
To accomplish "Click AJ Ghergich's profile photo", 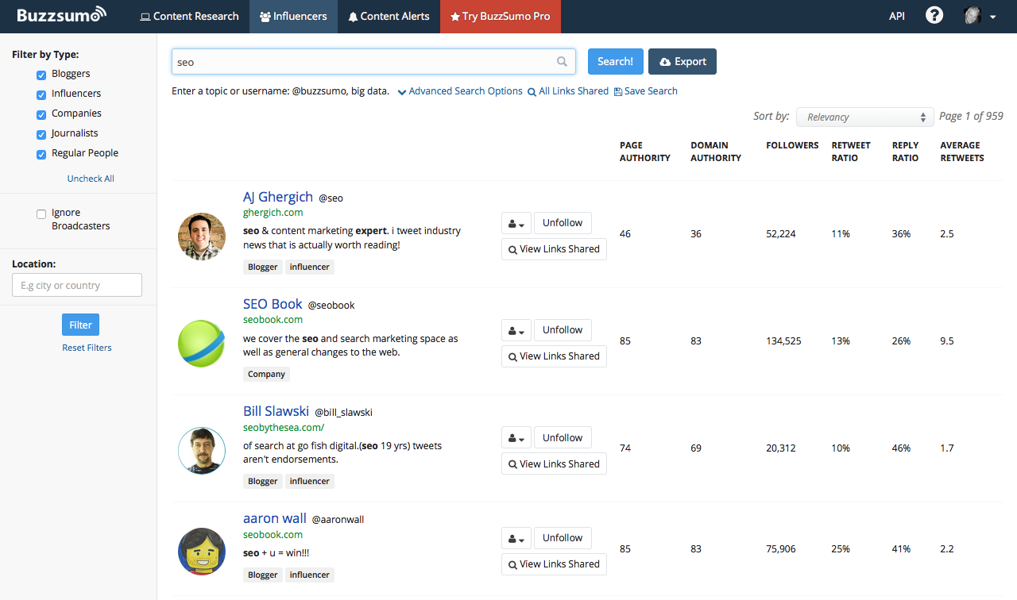I will 202,236.
